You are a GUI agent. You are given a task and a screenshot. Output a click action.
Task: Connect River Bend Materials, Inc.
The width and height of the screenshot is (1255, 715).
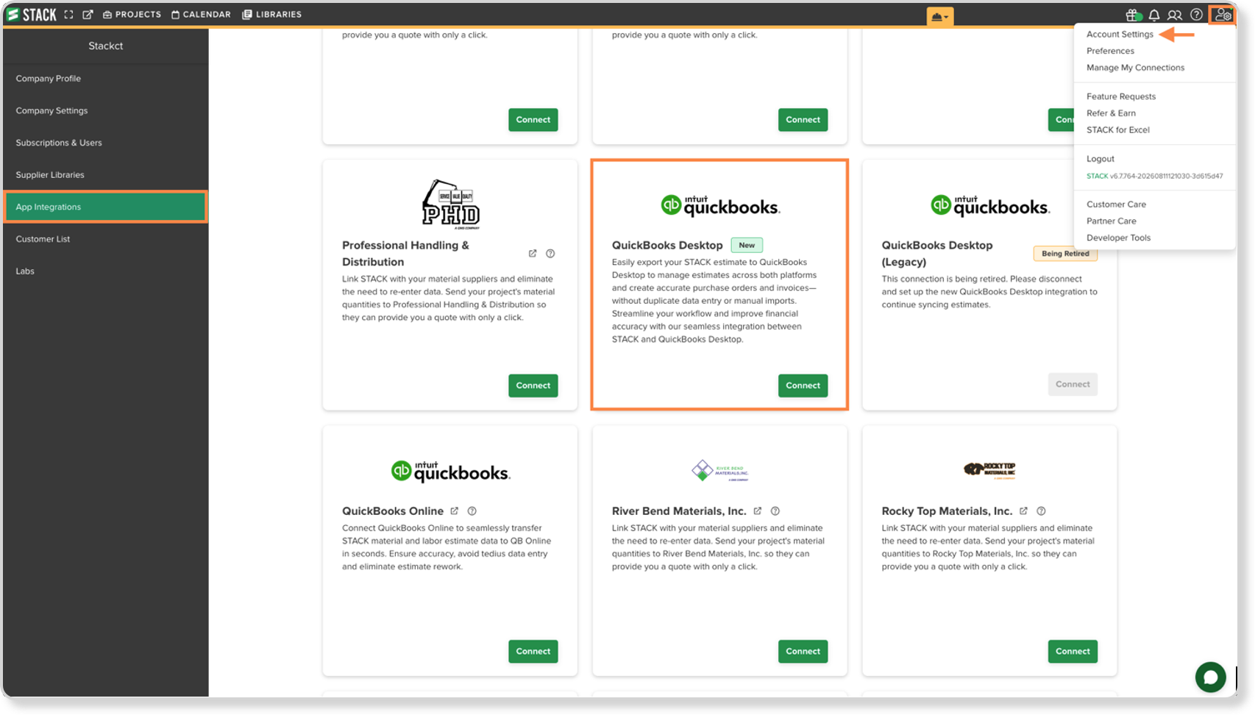[x=803, y=651]
